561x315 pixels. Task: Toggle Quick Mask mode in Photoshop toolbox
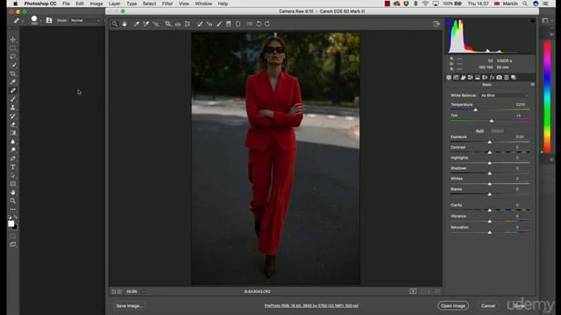(13, 235)
